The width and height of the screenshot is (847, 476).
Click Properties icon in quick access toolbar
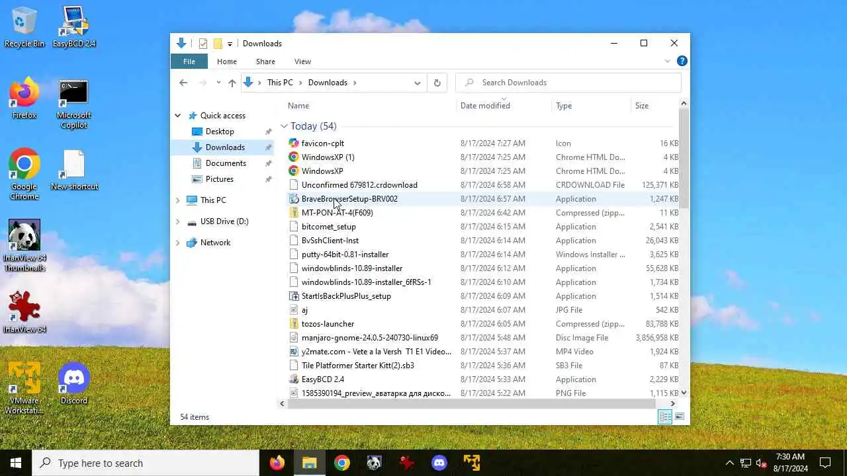[203, 44]
